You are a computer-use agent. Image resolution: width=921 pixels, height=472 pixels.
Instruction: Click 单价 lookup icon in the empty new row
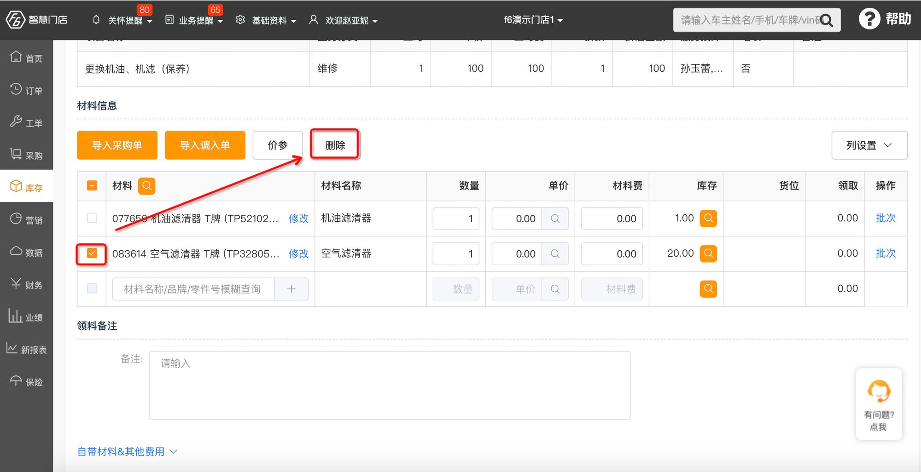[555, 289]
